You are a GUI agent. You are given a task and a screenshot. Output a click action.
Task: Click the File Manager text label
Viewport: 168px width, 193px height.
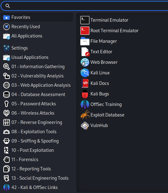103,41
